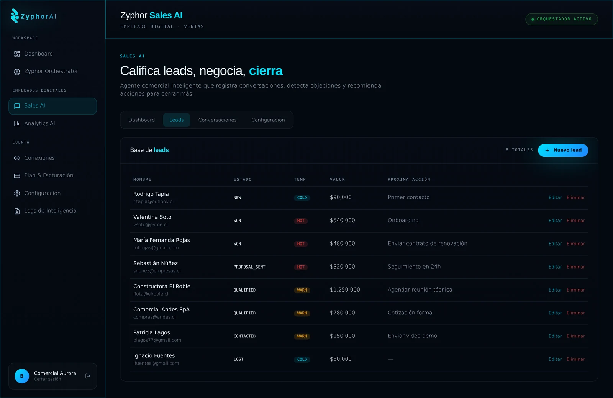Click Editar for Sebastián Núñez

(555, 267)
